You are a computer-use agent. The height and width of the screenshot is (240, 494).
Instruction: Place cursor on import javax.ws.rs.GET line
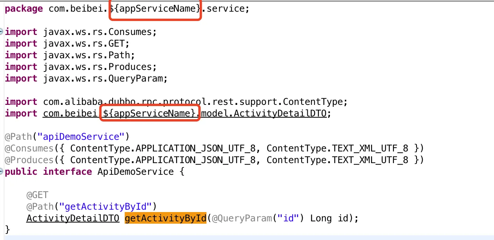pos(67,43)
